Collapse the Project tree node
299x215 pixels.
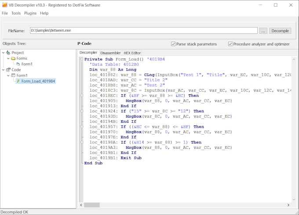[3, 53]
